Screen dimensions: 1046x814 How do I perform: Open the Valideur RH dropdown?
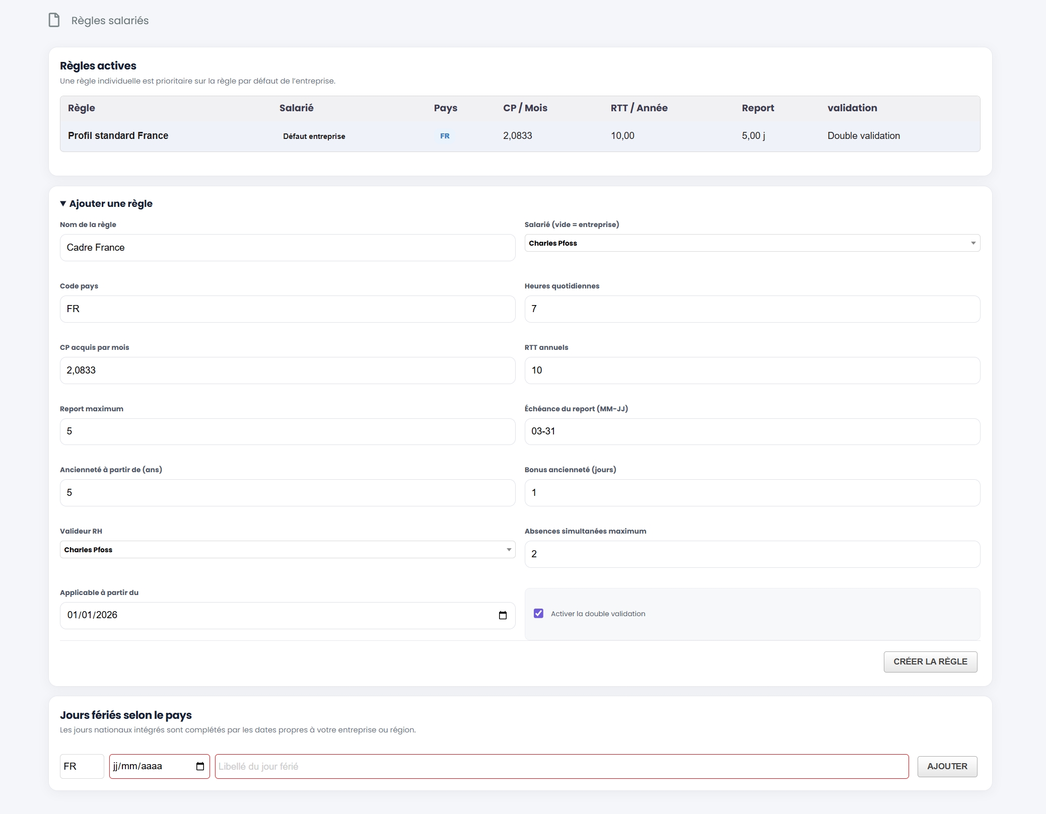click(288, 550)
